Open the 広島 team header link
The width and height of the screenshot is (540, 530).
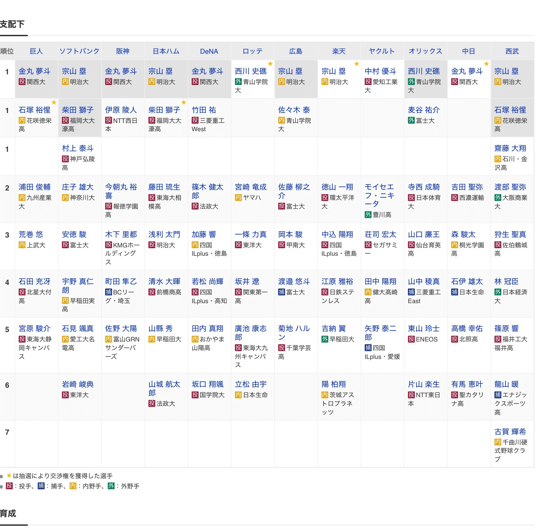296,51
